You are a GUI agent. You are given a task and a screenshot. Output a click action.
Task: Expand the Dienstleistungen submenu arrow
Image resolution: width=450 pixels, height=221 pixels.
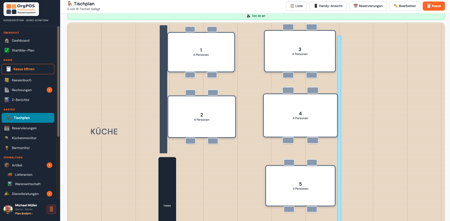[50, 194]
